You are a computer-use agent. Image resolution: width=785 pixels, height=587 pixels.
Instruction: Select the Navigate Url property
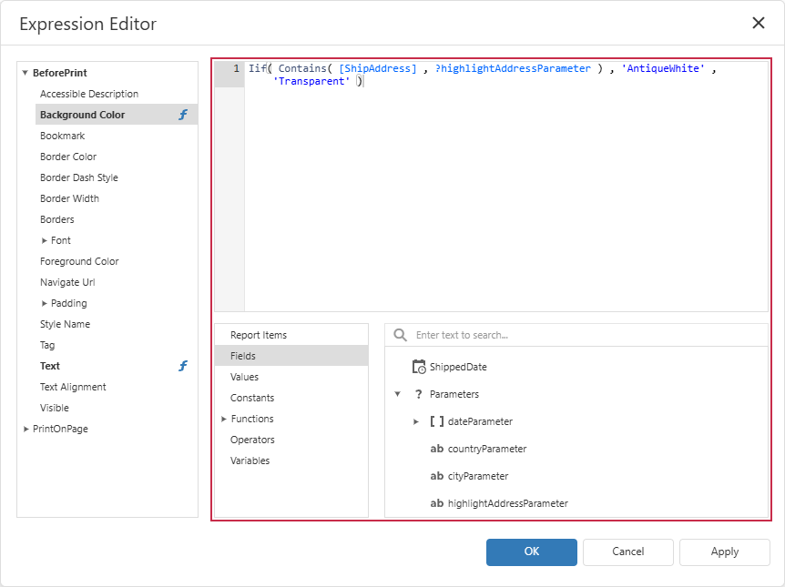pyautogui.click(x=117, y=282)
